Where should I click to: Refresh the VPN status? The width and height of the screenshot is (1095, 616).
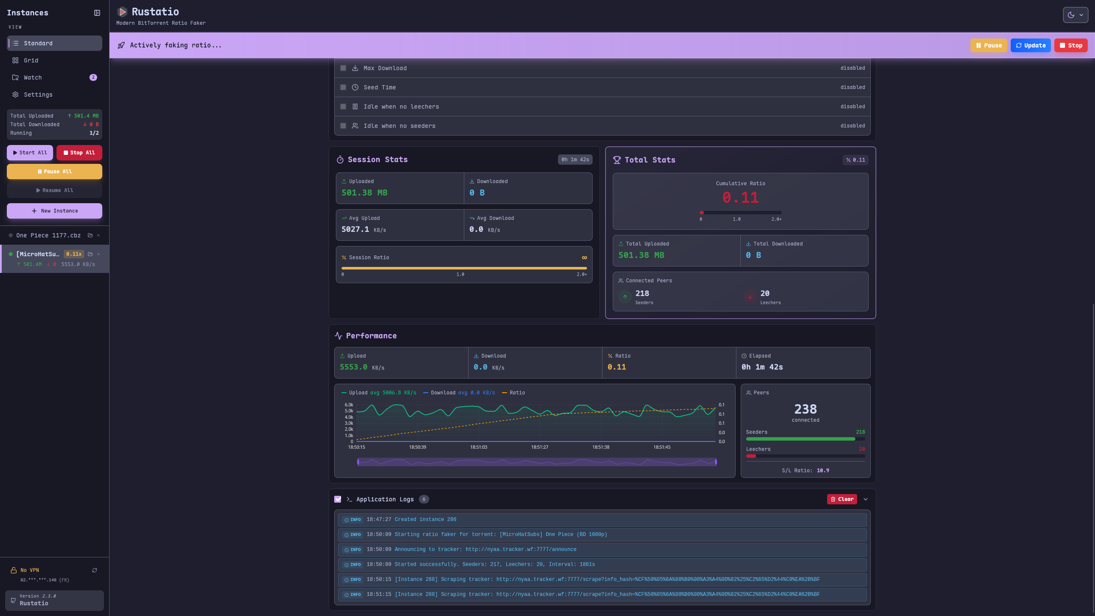[95, 570]
